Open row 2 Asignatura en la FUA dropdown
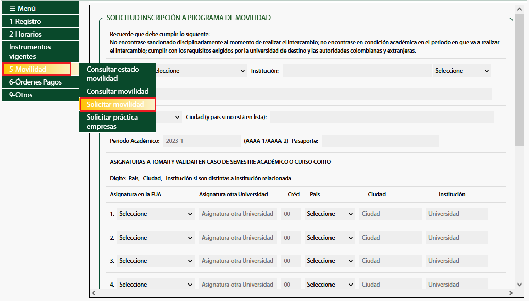The width and height of the screenshot is (529, 301). (x=156, y=237)
